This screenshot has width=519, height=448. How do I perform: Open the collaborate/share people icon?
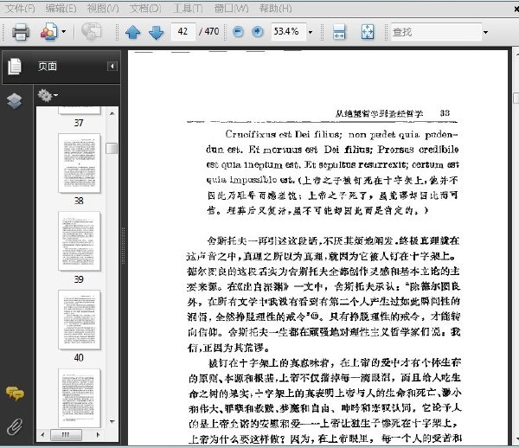[49, 32]
